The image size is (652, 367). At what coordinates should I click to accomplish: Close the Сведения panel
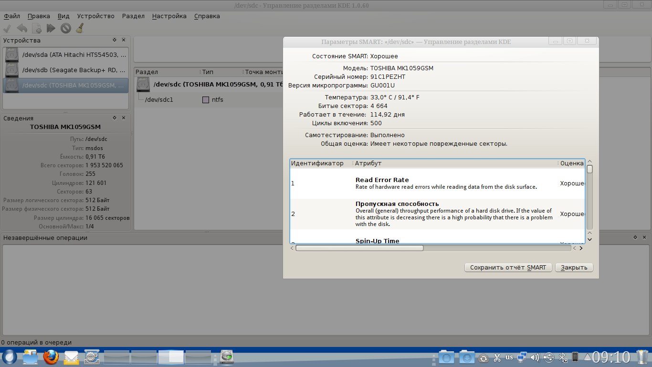(124, 118)
